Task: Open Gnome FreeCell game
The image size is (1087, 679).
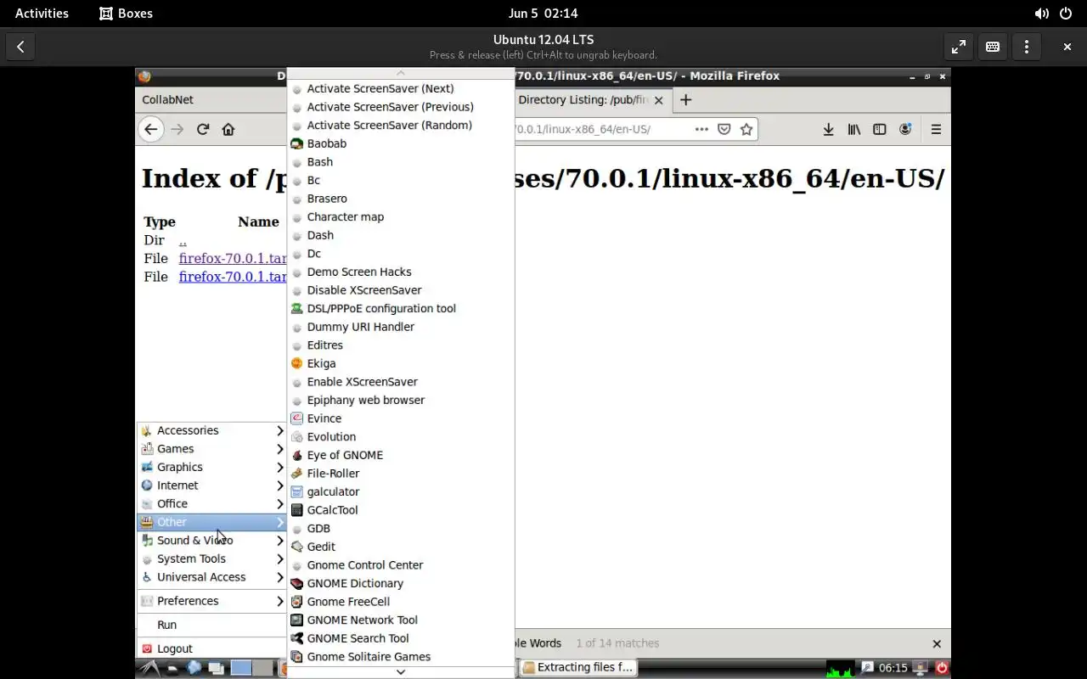Action: pyautogui.click(x=400, y=602)
